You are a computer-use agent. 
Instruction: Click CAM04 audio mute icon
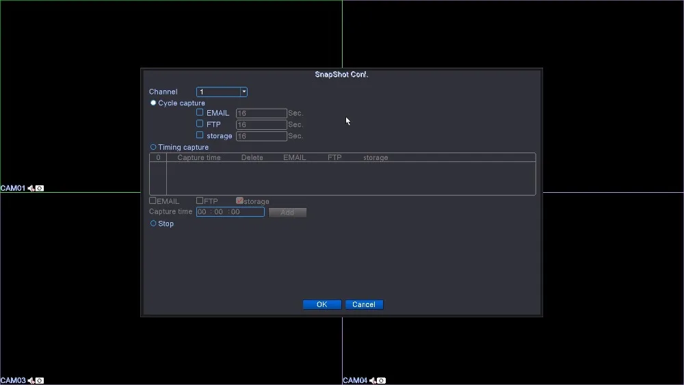[373, 381]
